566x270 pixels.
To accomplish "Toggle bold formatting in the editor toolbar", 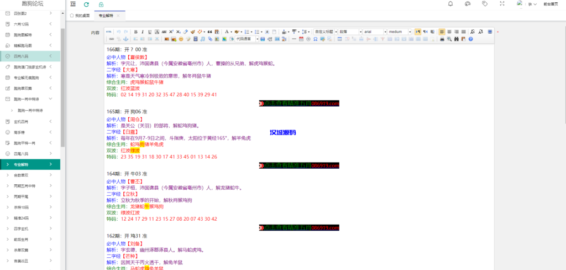I will pos(136,32).
